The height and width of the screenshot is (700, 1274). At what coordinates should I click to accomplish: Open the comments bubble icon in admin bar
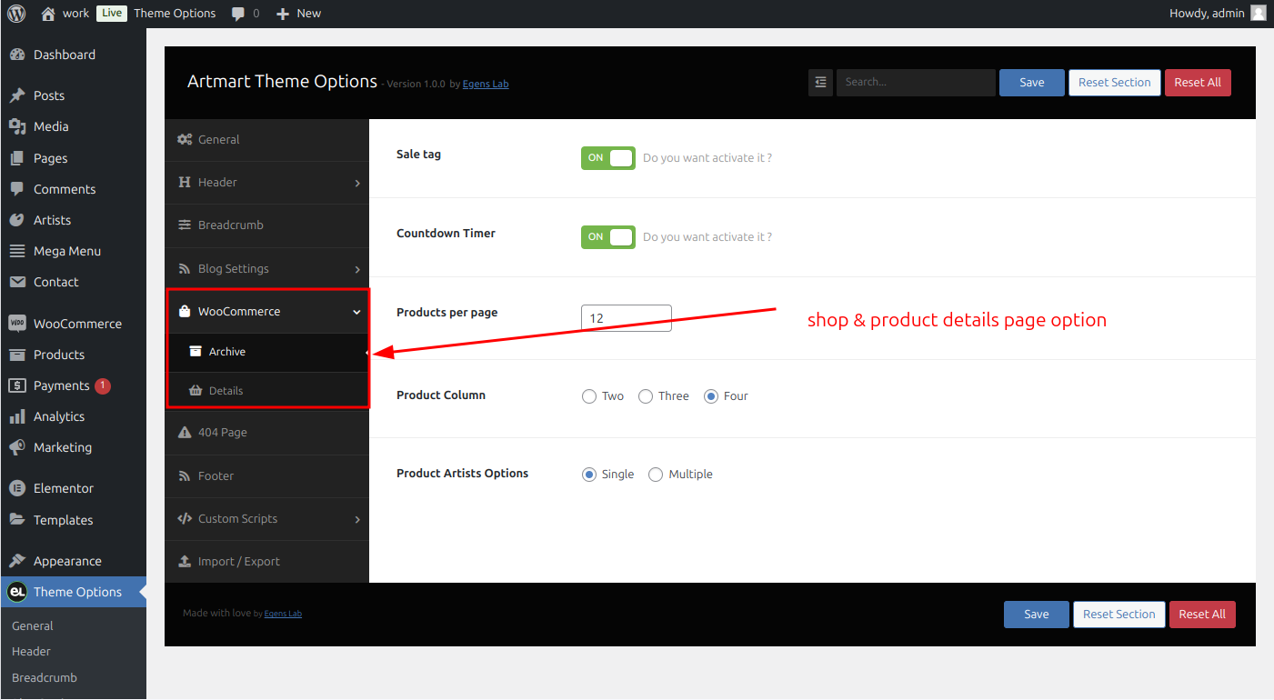(x=238, y=14)
